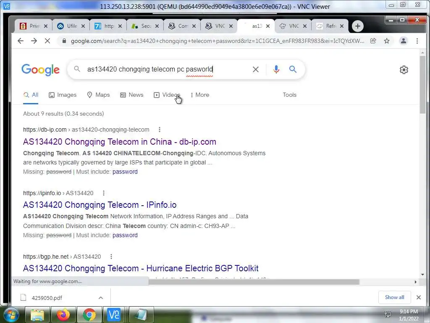Click scrollbar right arrow at bottom
This screenshot has height=323, width=430.
tap(415, 282)
